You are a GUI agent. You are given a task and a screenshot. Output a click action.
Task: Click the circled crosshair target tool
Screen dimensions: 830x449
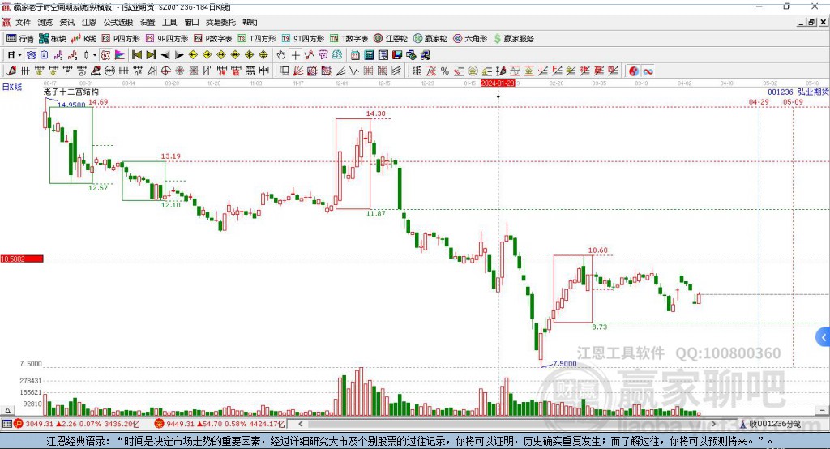(165, 71)
